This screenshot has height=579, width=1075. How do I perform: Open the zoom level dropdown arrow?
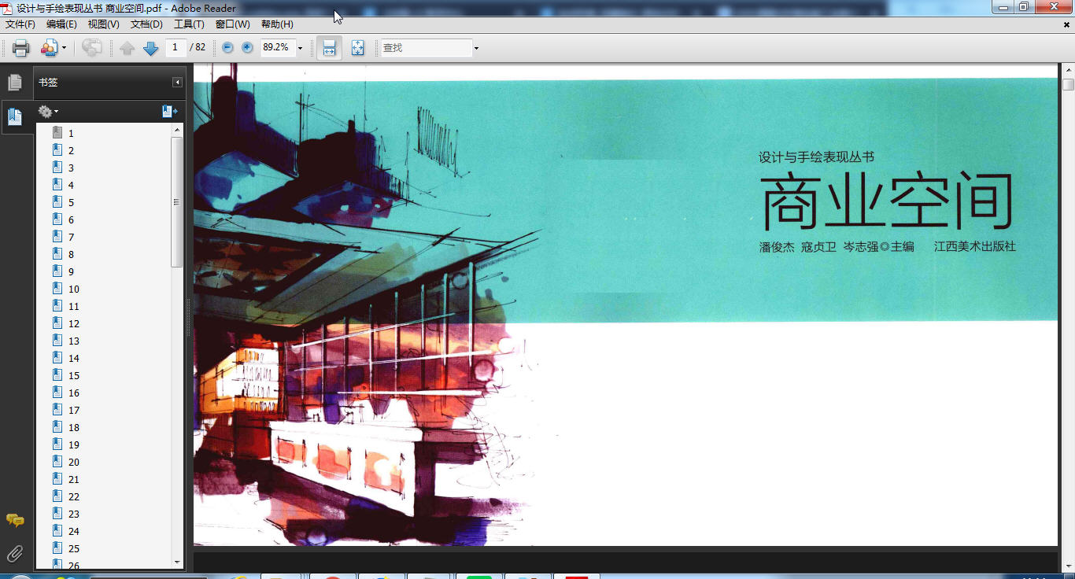300,48
